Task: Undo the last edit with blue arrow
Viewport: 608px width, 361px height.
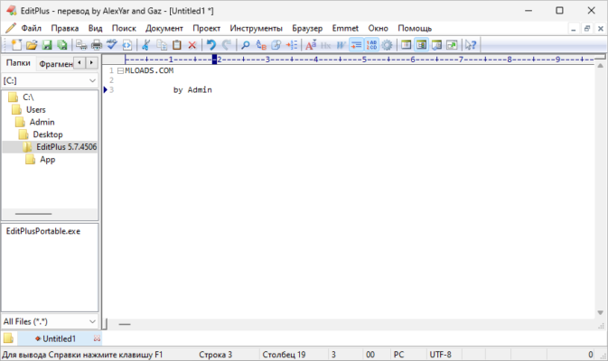Action: 210,45
